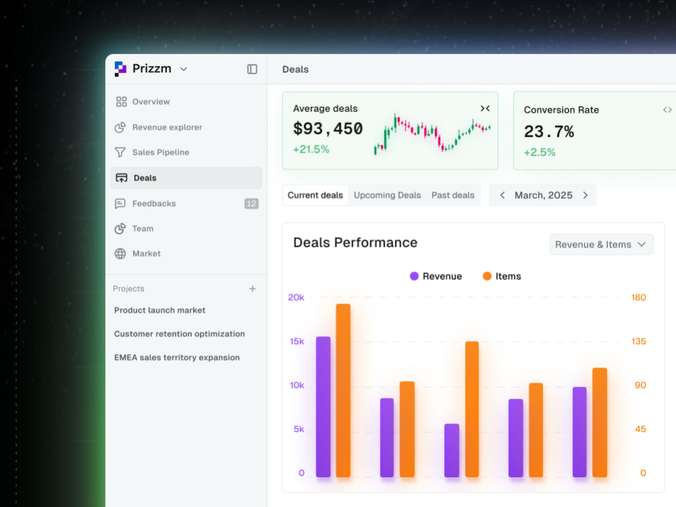Expand the Conversion Rate card
This screenshot has height=507, width=676.
click(667, 110)
